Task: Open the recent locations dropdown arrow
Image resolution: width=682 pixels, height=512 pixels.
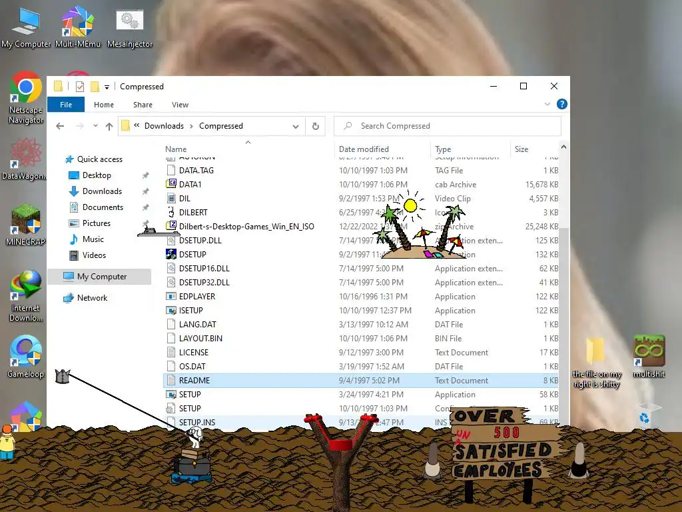Action: coord(95,126)
